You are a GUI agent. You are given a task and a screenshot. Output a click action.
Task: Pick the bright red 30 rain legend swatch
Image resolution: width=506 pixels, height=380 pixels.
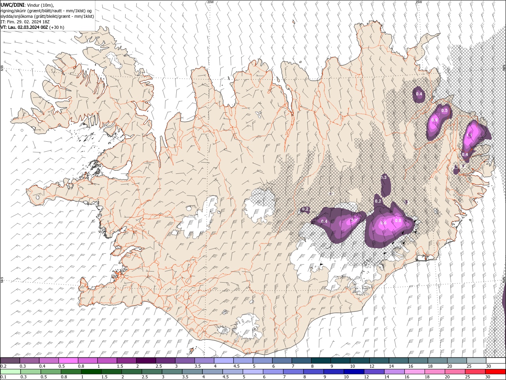(x=495, y=372)
